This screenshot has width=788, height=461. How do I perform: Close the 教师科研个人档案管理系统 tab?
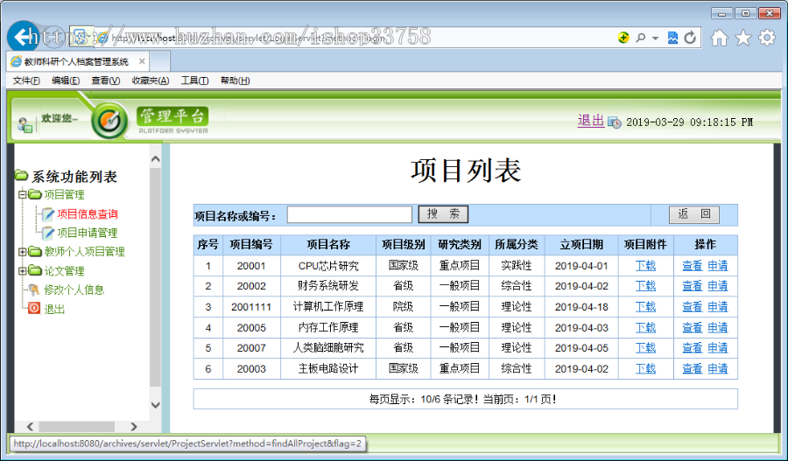(142, 61)
